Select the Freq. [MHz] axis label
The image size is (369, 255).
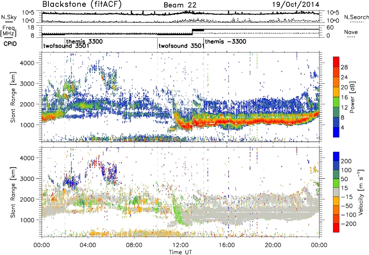pos(8,31)
